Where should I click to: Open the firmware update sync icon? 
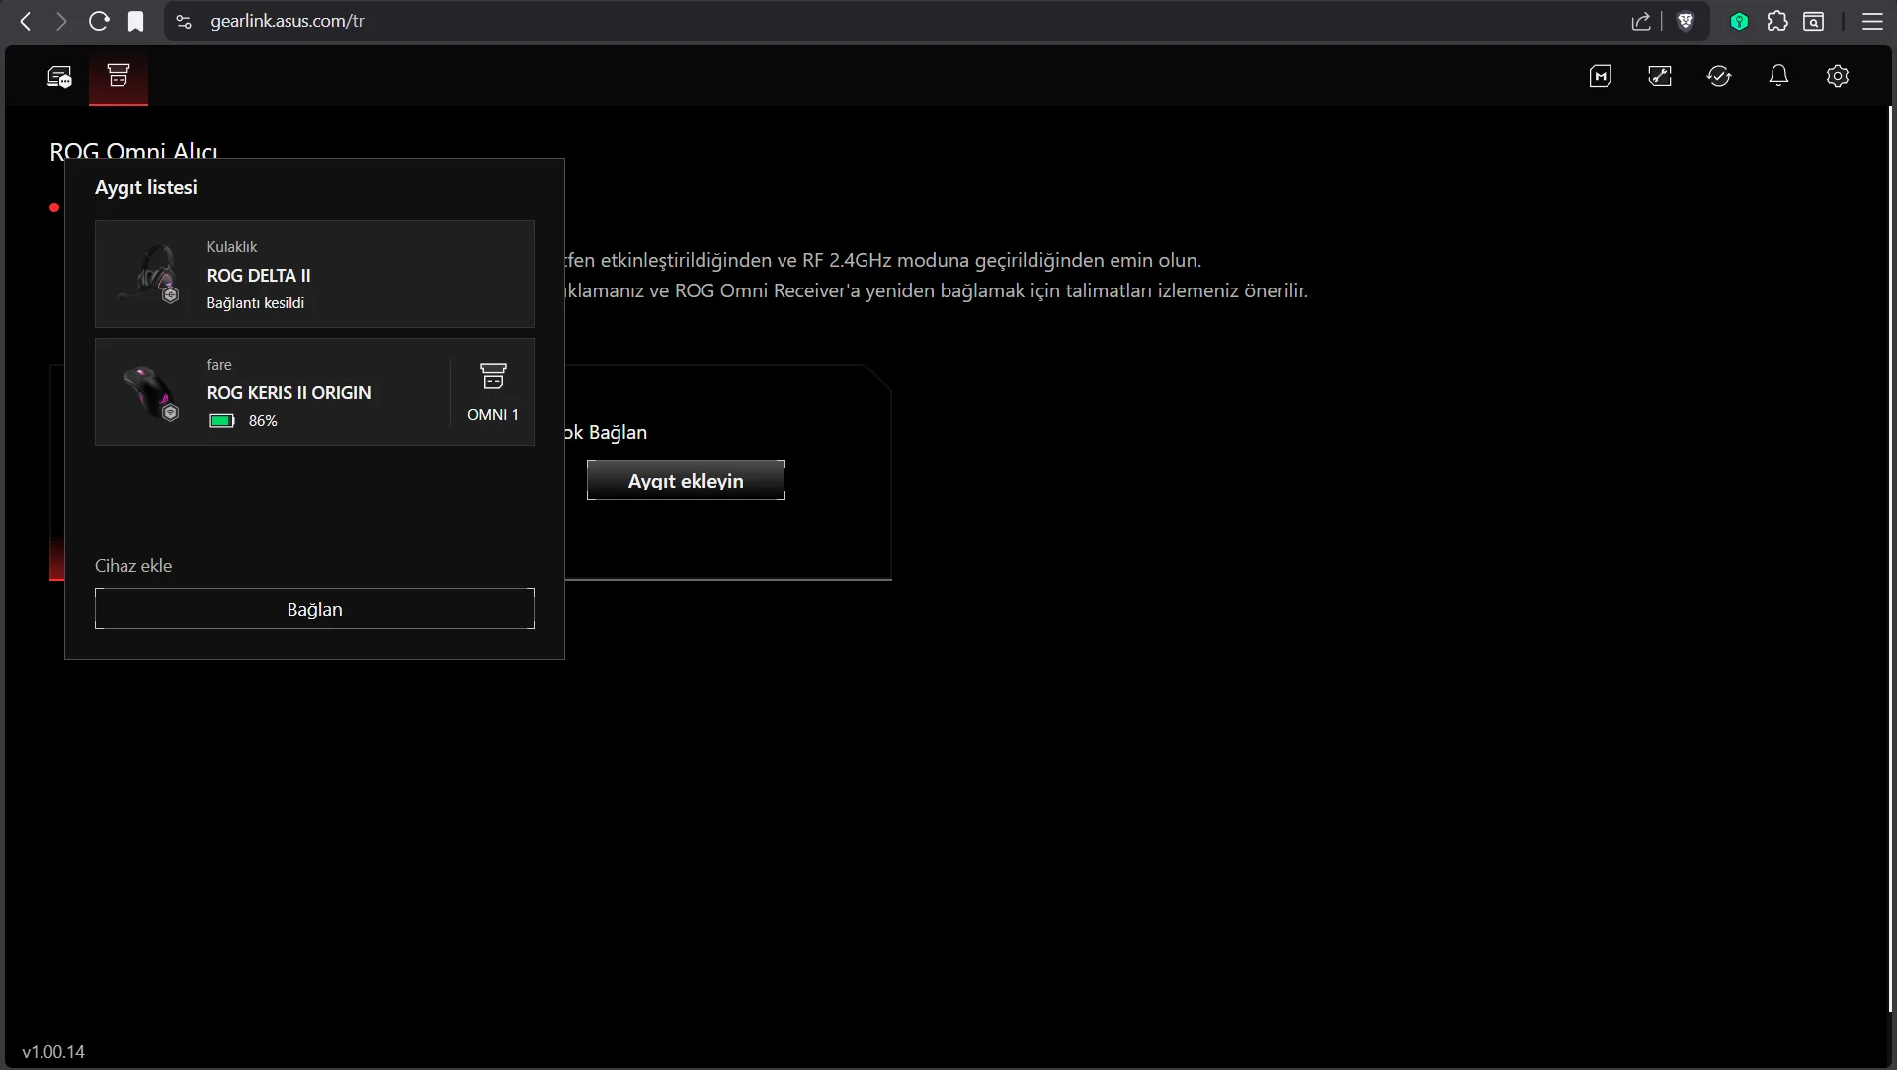(x=1719, y=76)
